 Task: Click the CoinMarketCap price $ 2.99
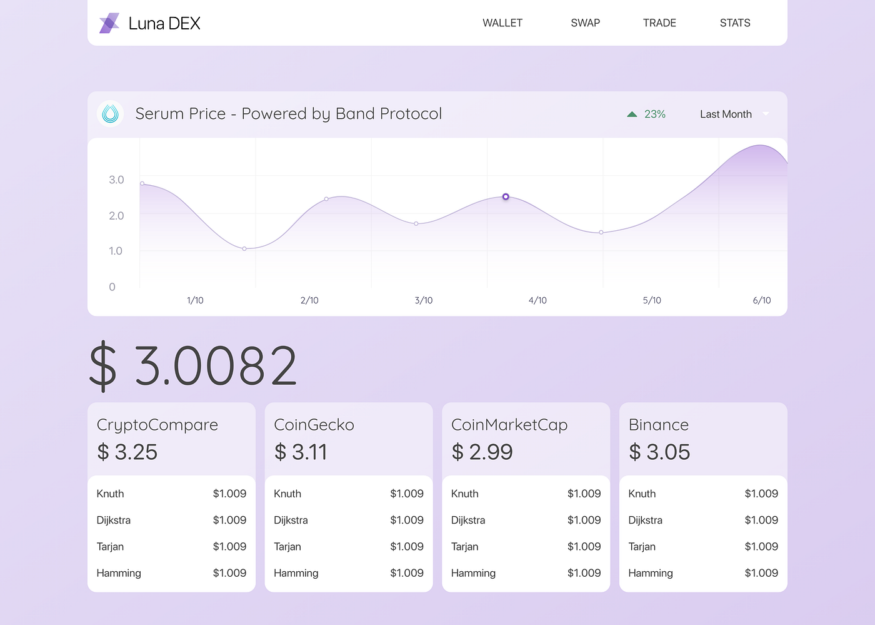click(x=482, y=452)
